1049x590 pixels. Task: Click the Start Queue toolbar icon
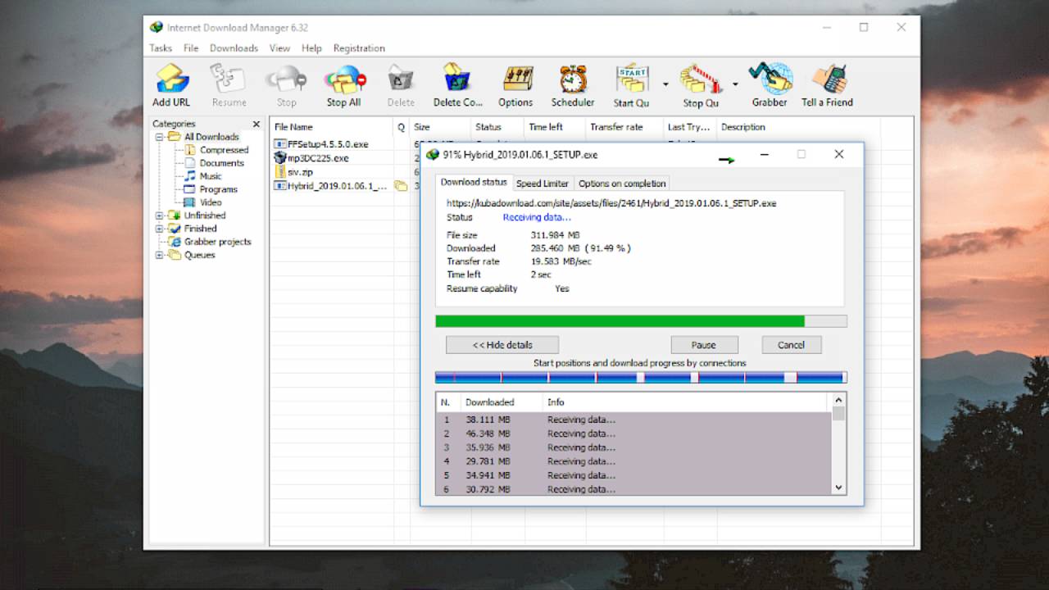(x=631, y=80)
